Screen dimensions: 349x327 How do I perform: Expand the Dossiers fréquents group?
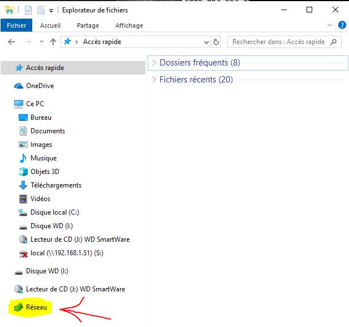click(154, 63)
